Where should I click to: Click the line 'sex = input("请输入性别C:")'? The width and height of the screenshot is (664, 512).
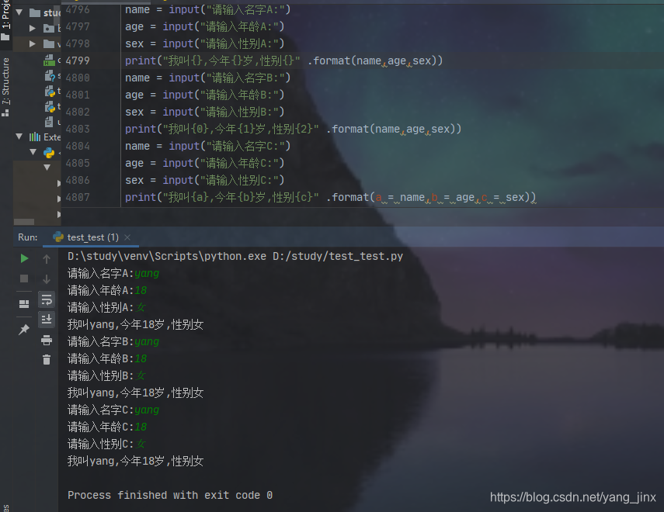tap(204, 180)
